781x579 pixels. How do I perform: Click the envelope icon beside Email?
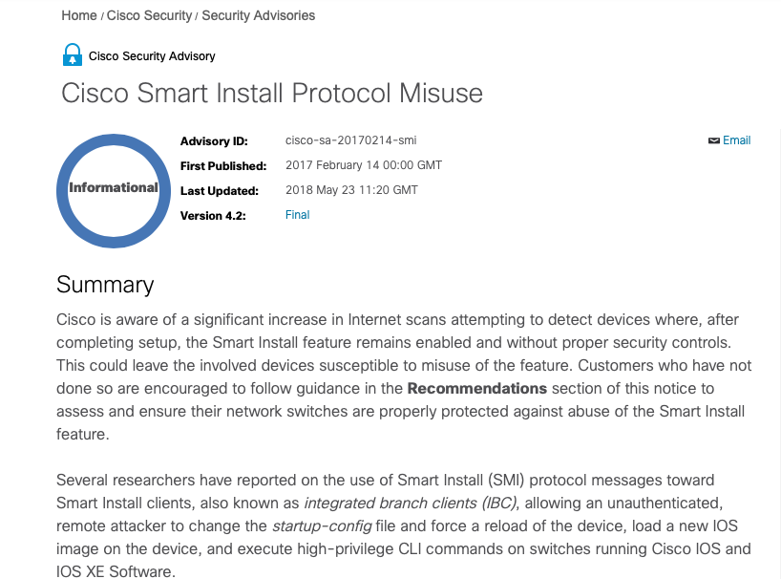[714, 141]
